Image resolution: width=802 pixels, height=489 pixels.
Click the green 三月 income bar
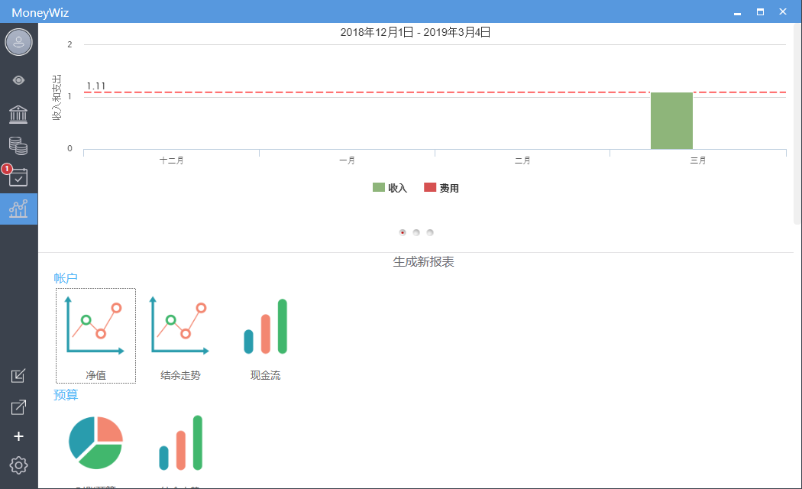pos(671,121)
